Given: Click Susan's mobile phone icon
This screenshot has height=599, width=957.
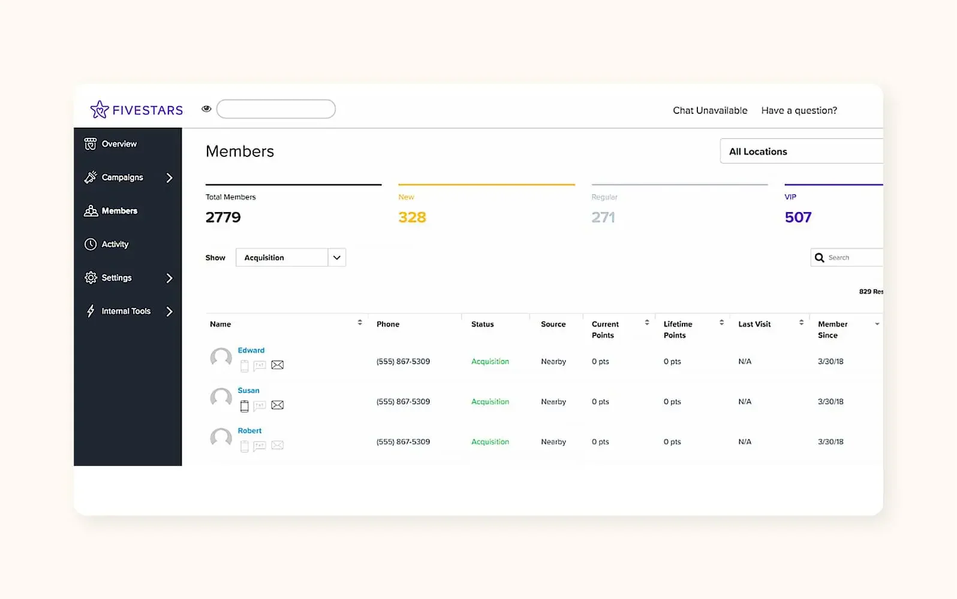Looking at the screenshot, I should [x=244, y=406].
